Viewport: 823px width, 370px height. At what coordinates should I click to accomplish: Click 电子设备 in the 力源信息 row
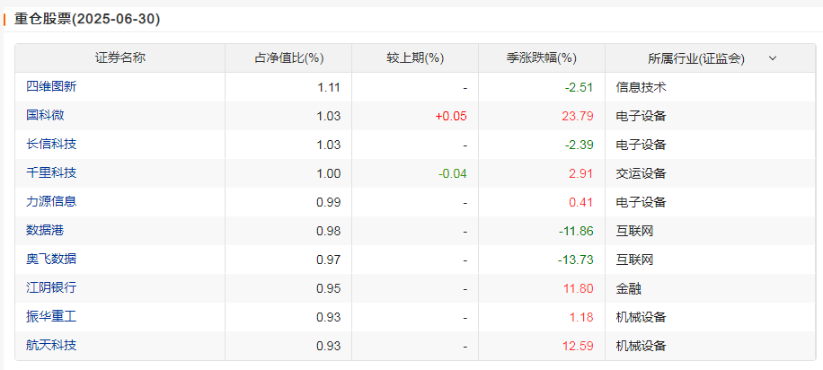(x=641, y=201)
